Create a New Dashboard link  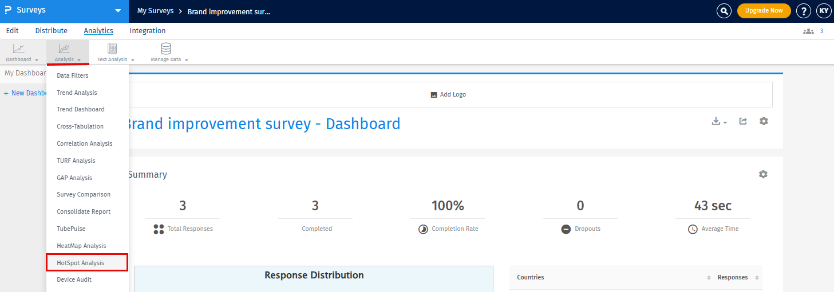pyautogui.click(x=25, y=93)
